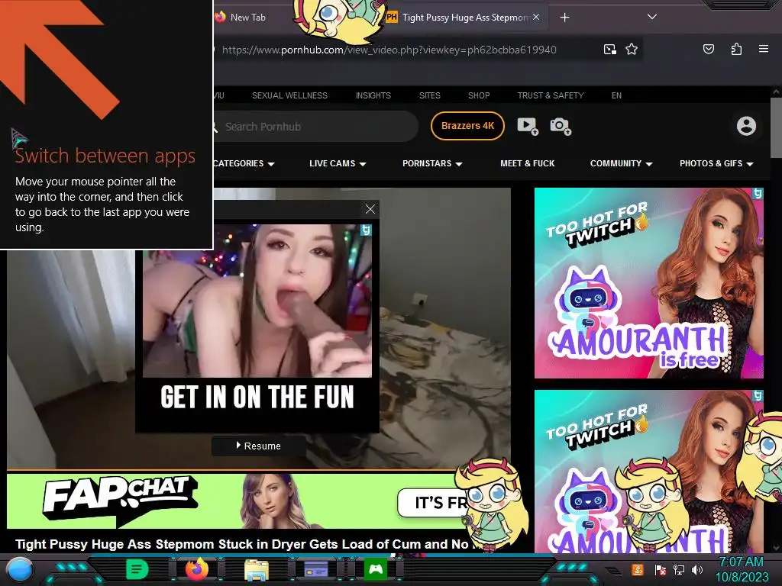
Task: Open the Firefox extensions puzzle icon
Action: (736, 49)
